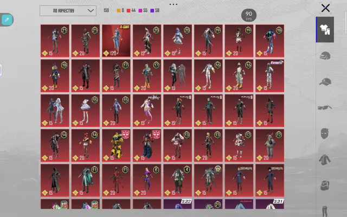Close the inventory with the X

325,8
